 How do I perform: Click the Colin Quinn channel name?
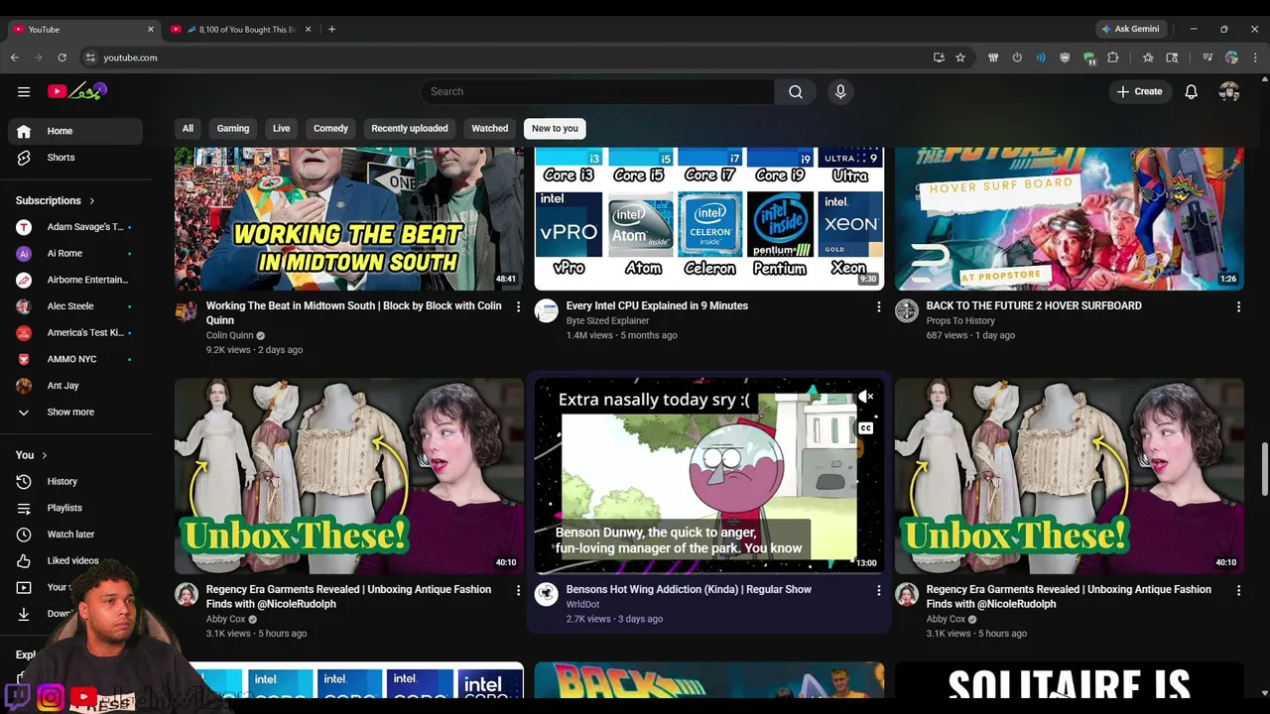coord(230,335)
